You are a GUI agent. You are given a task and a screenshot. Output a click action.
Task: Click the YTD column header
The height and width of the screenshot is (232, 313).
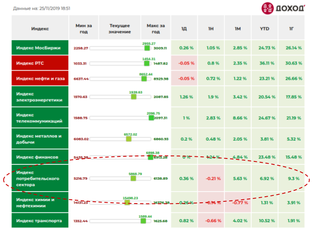265,28
